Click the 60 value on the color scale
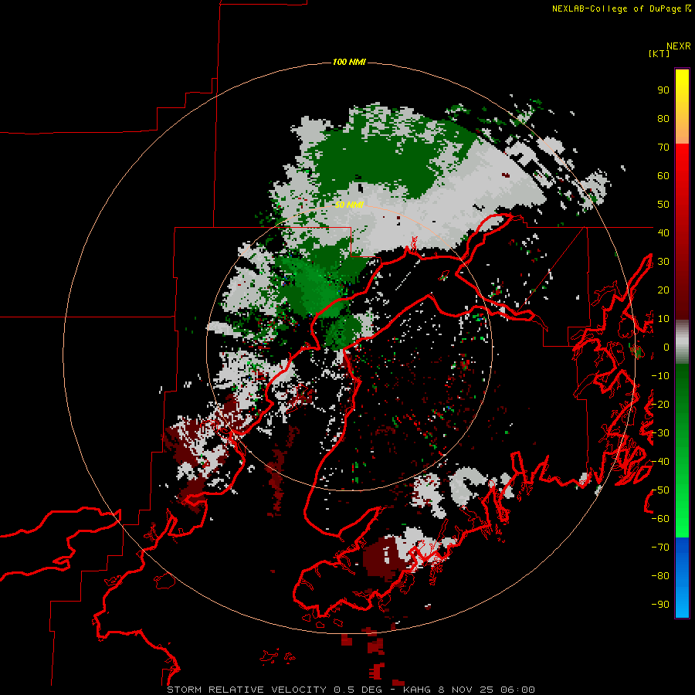The image size is (695, 695). (663, 175)
